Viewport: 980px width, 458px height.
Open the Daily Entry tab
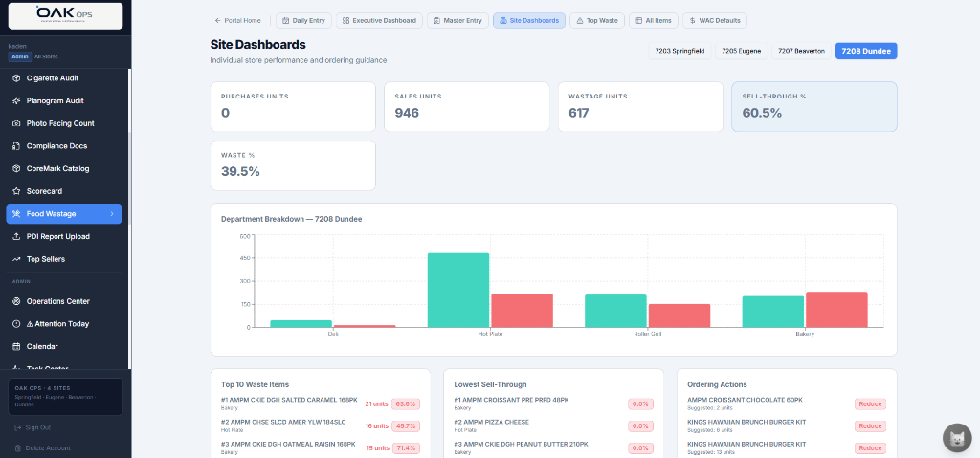[x=303, y=21]
